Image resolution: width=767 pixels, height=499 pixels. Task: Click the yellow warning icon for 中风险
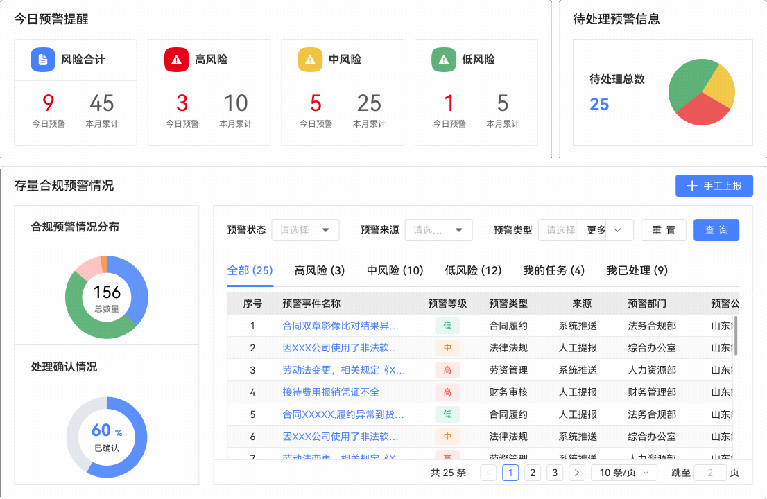pyautogui.click(x=310, y=60)
